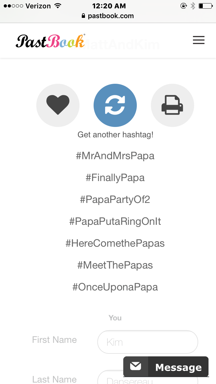The width and height of the screenshot is (216, 384).
Task: Click the First Name input field
Action: (148, 342)
